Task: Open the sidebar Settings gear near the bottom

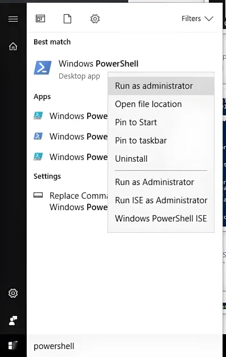Action: coord(13,293)
